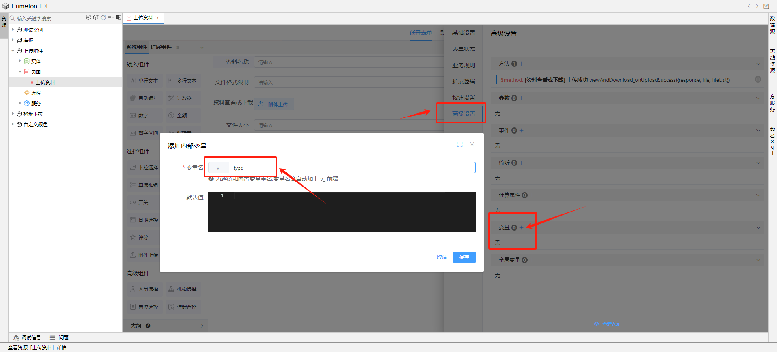This screenshot has width=777, height=352.
Task: Click the 变量名 input field
Action: click(352, 168)
